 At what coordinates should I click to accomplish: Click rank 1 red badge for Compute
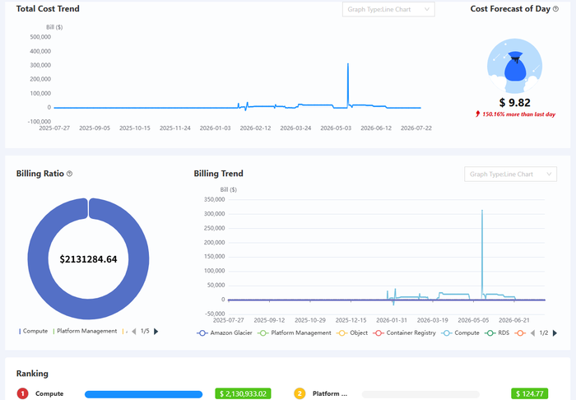22,393
